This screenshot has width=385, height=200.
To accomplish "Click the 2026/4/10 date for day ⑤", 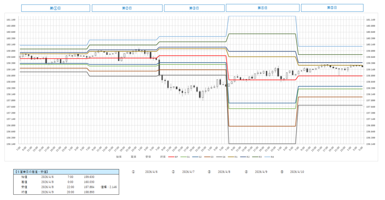I will point(298,171).
